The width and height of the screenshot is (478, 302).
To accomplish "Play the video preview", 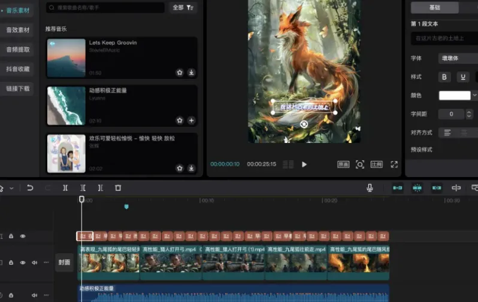I will coord(304,164).
